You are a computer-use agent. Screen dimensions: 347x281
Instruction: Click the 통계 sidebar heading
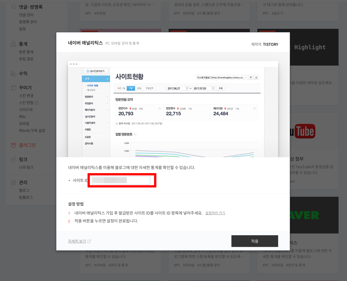23,44
